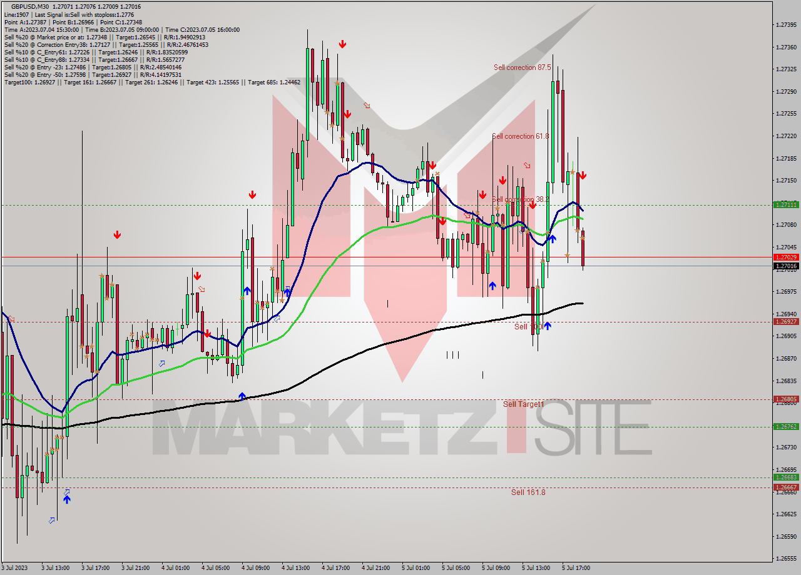Click the red 1.27029 price tag

786,257
